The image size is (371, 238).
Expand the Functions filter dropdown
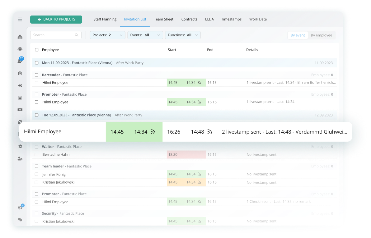pyautogui.click(x=183, y=35)
